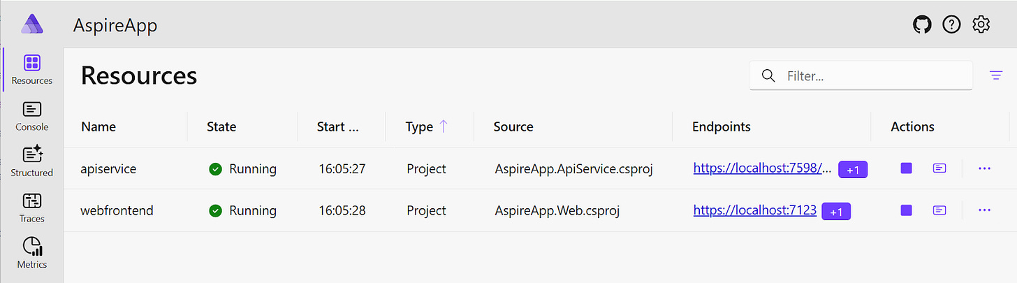Open the resource filter options icon
Image resolution: width=1017 pixels, height=283 pixels.
(x=996, y=75)
